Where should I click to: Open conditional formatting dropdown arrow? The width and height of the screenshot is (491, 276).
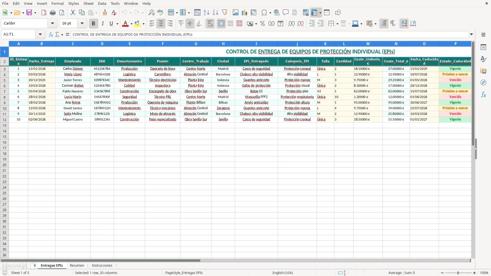click(x=375, y=24)
